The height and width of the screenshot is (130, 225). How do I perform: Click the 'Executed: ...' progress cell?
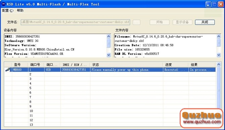[x=176, y=70]
